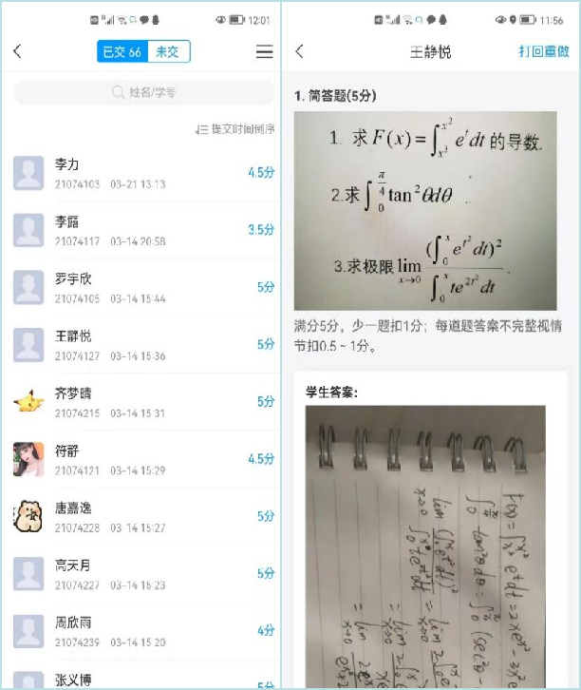Open 罗宇欣's submission entry
581x690 pixels.
click(x=141, y=287)
